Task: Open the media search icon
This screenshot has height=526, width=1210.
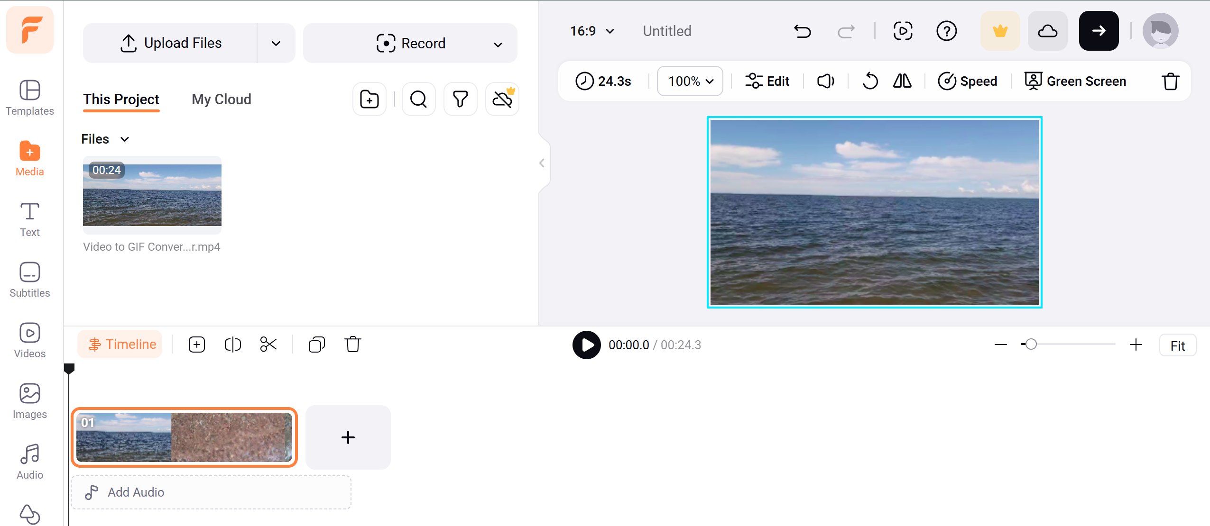Action: (x=418, y=99)
